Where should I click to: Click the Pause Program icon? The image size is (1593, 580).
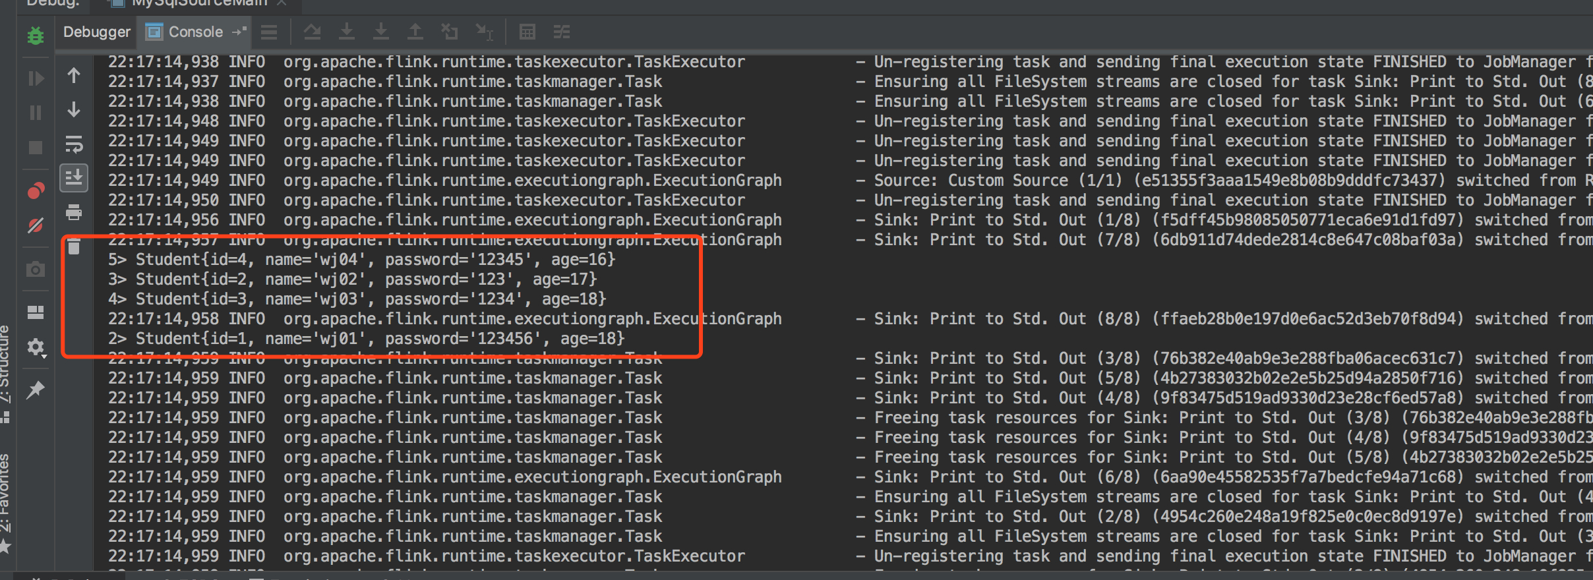click(x=36, y=113)
